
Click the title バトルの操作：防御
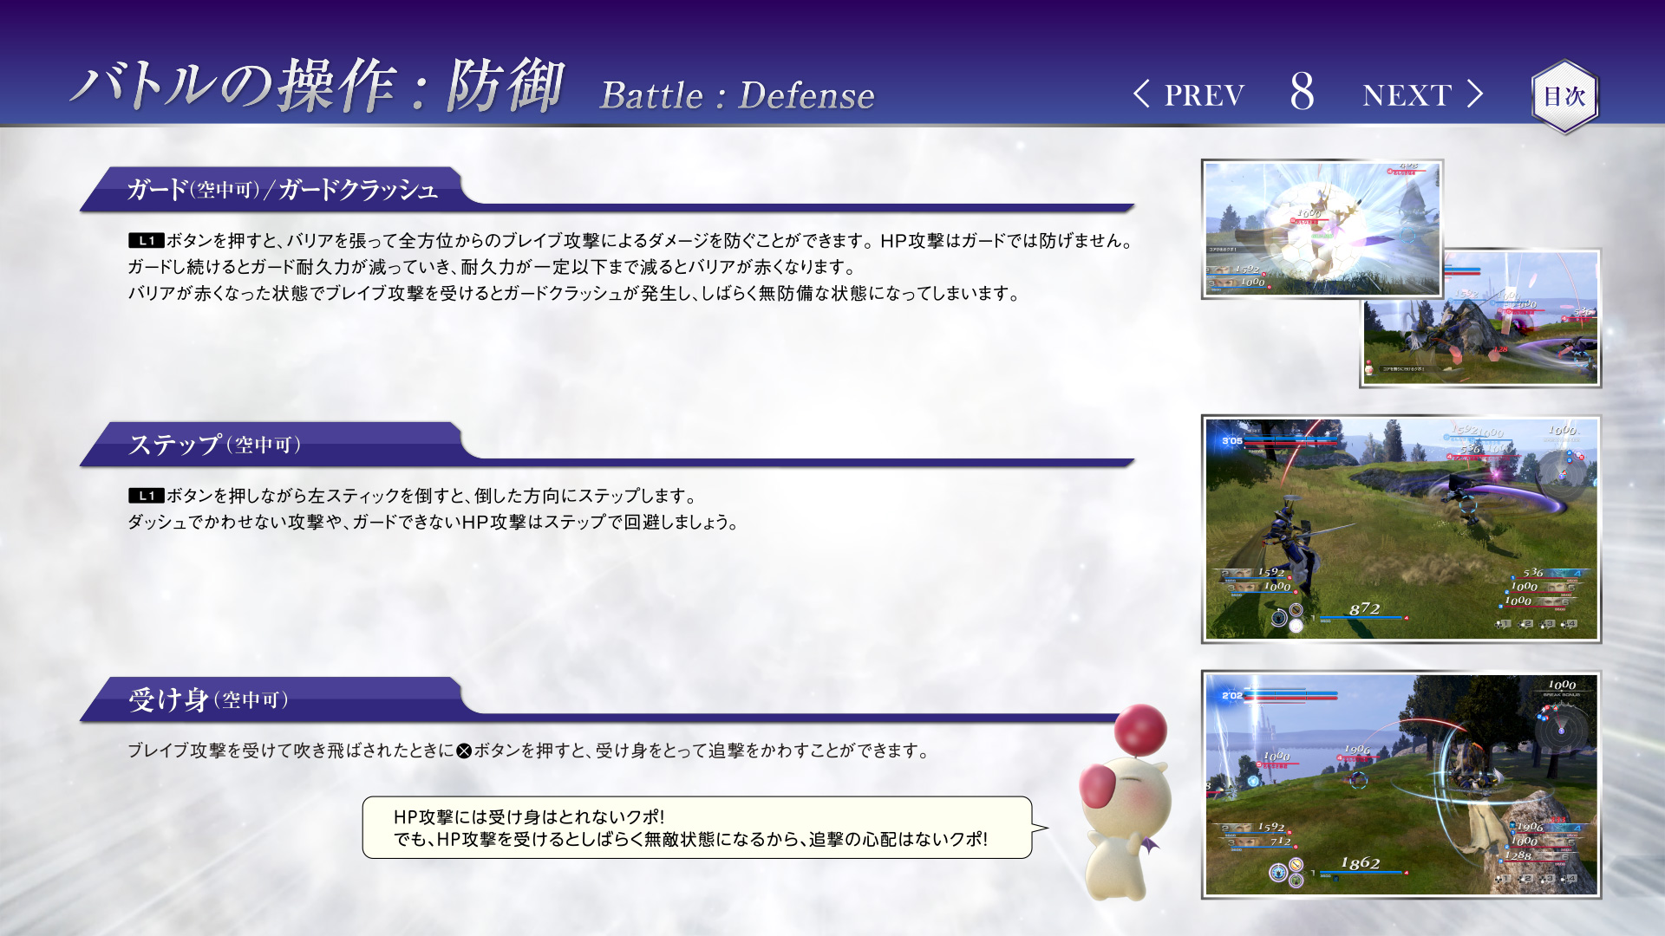pos(317,87)
